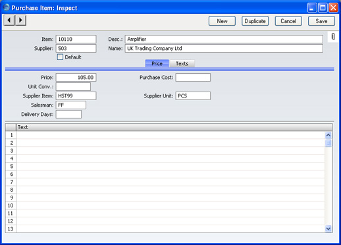Click the Cancel button
The image size is (341, 245).
[x=288, y=21]
